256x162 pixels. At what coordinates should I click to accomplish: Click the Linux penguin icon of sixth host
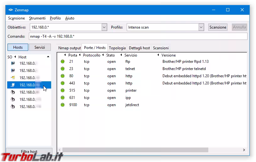tap(13, 99)
